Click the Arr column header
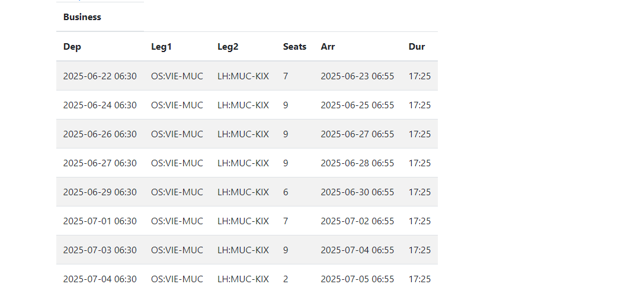This screenshot has width=631, height=297. (328, 47)
